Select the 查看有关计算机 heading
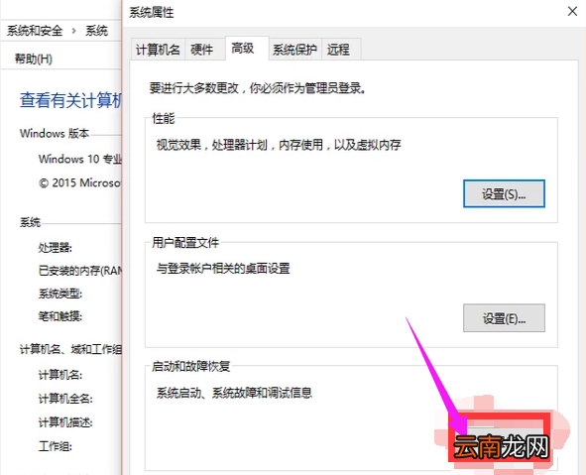 click(70, 100)
